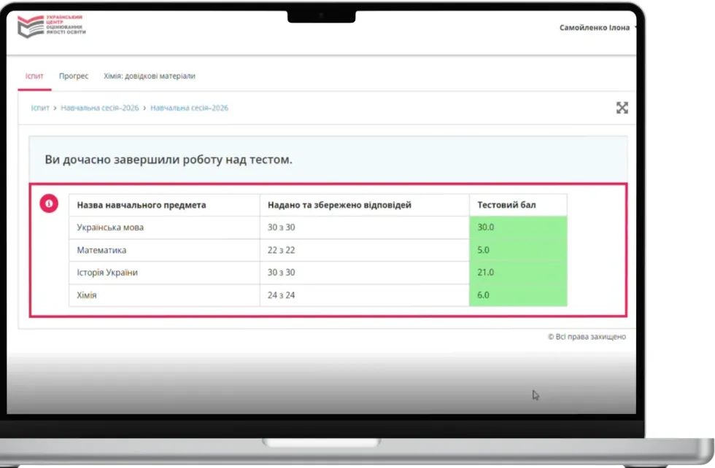Image resolution: width=715 pixels, height=468 pixels.
Task: Open the Самойленко Ілона user menu
Action: pyautogui.click(x=597, y=28)
